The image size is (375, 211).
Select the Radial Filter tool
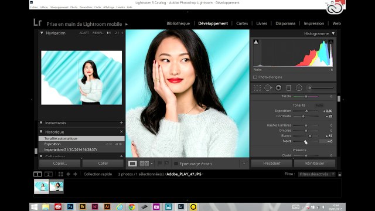(x=299, y=88)
